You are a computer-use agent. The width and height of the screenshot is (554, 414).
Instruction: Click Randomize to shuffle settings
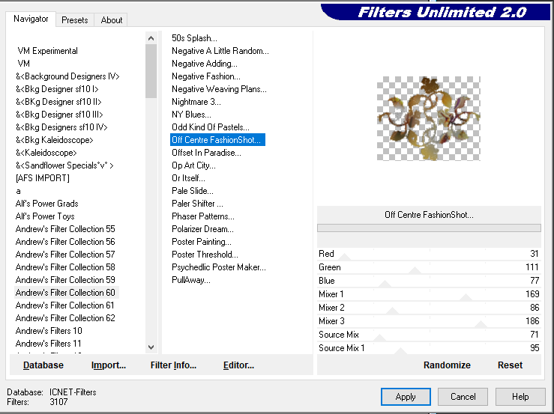tap(447, 365)
